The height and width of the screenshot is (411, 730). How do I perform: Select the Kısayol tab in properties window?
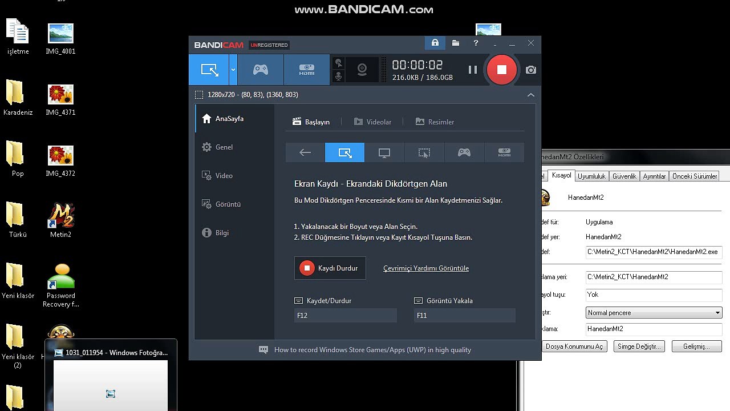561,175
